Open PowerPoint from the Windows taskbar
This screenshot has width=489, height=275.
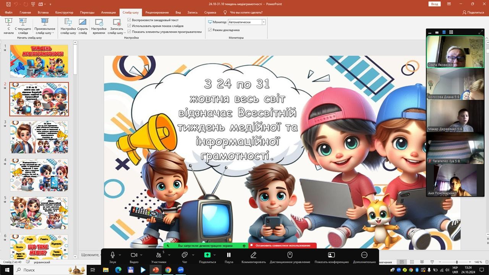tap(155, 270)
